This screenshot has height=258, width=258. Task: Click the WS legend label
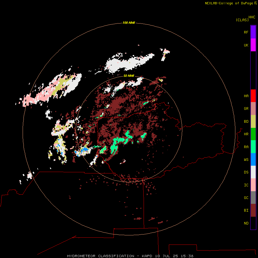point(246,160)
